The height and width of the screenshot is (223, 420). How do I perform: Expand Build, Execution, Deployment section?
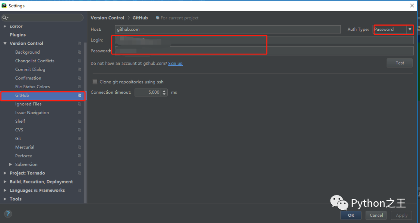pyautogui.click(x=5, y=182)
